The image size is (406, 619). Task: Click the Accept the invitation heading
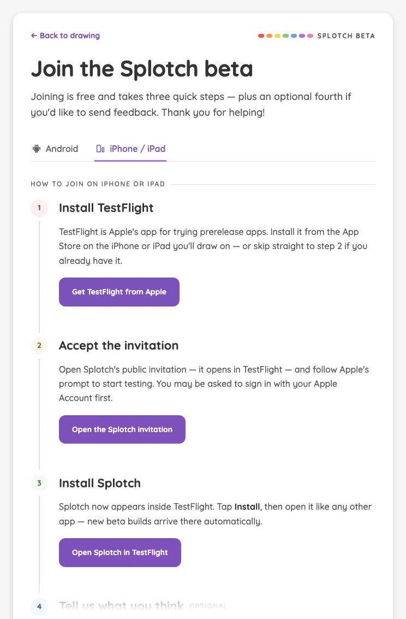pyautogui.click(x=118, y=345)
